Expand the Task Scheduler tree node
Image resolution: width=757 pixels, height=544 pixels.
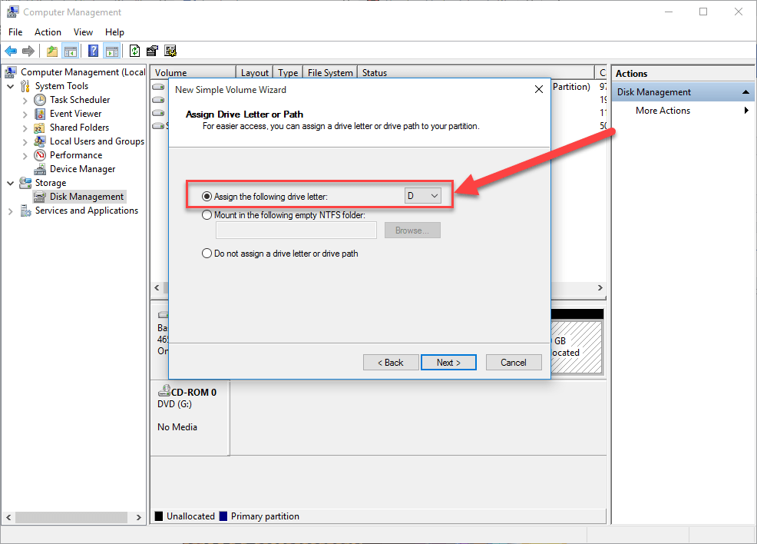pyautogui.click(x=25, y=100)
